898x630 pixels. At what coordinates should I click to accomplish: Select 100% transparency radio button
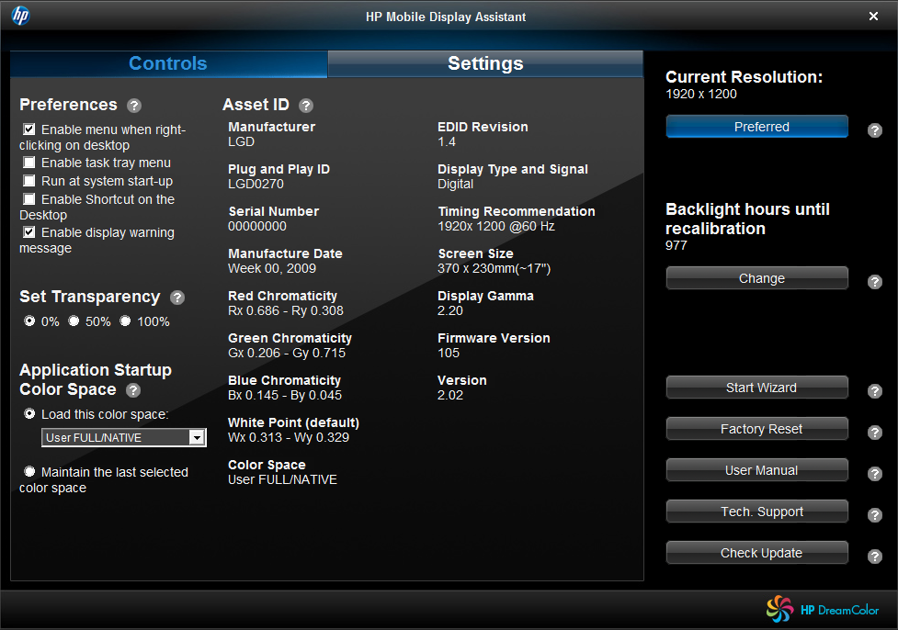pyautogui.click(x=125, y=321)
